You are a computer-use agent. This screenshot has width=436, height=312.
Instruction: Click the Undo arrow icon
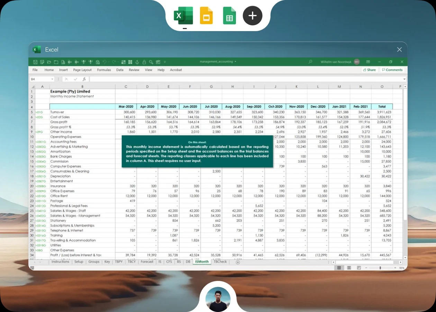coord(105,62)
